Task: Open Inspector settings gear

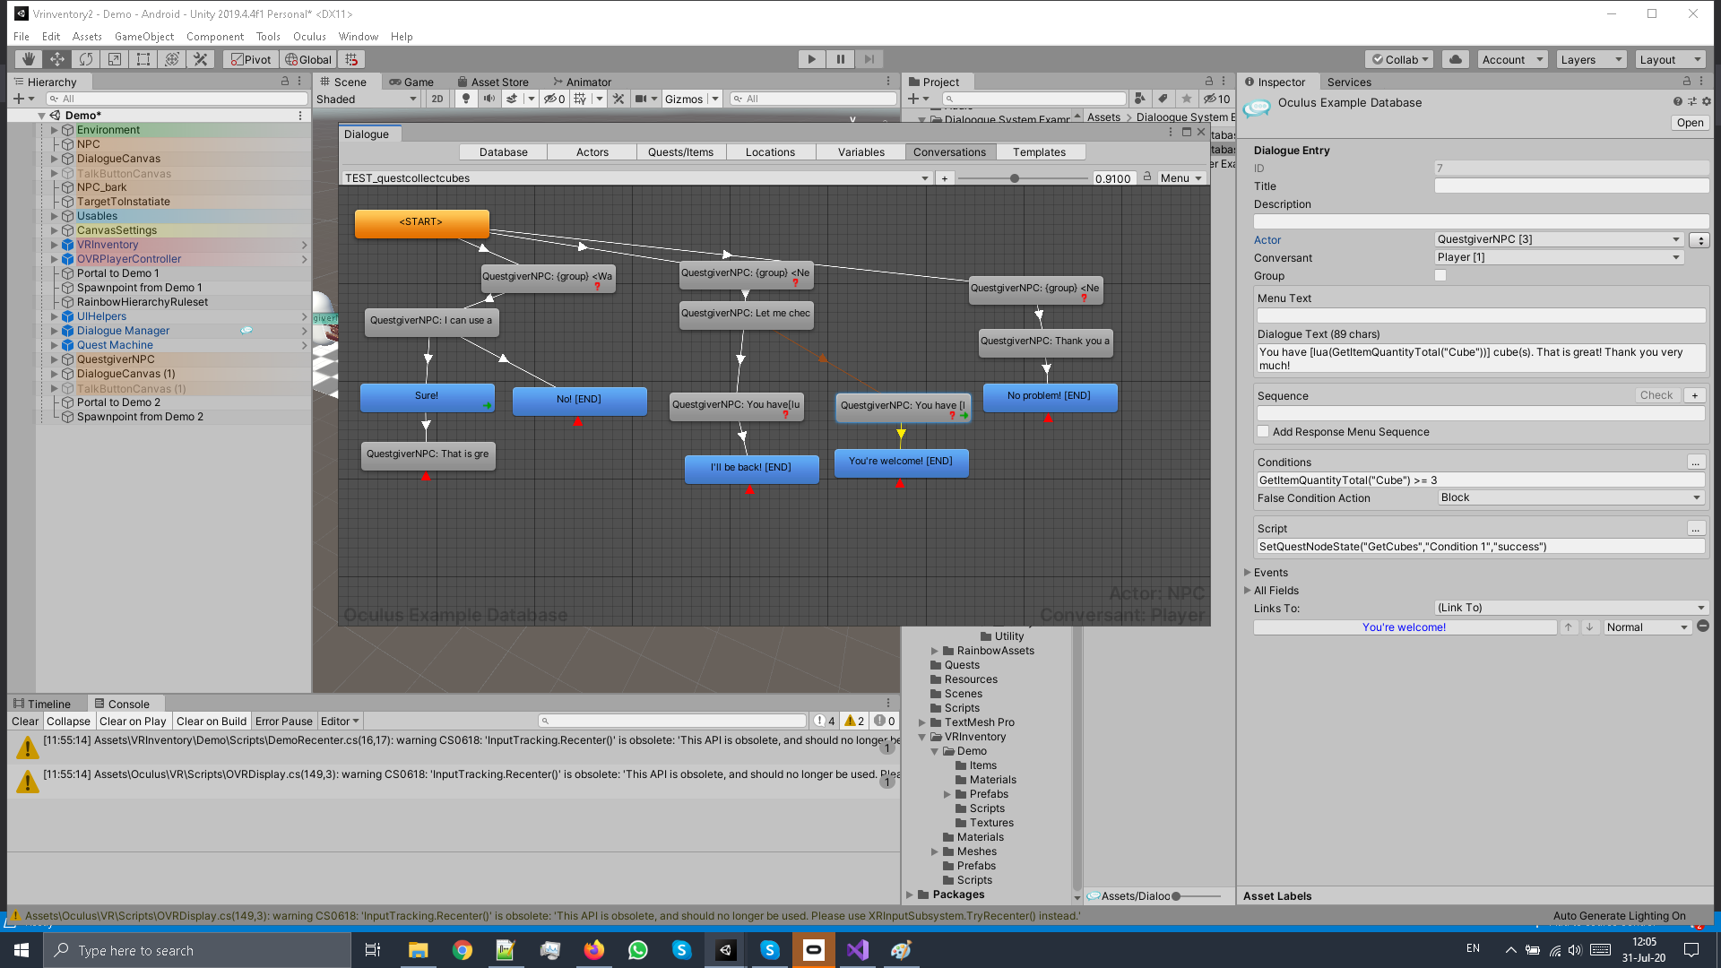Action: tap(1707, 102)
